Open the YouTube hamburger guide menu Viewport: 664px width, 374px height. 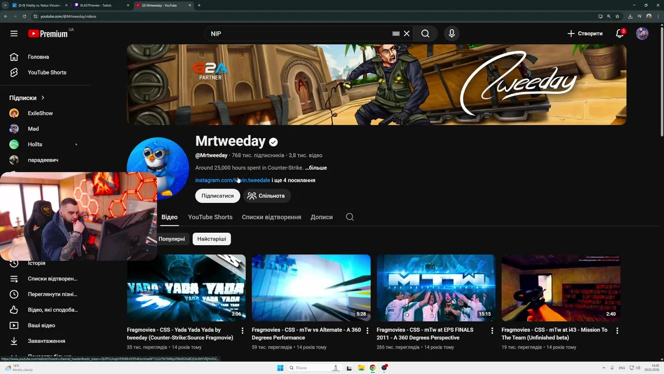click(14, 33)
